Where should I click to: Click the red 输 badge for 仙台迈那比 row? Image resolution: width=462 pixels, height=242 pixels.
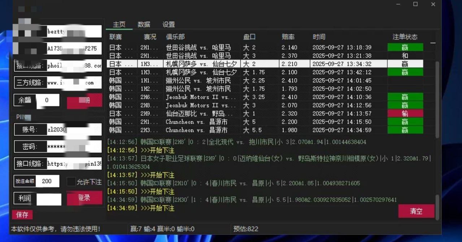(405, 113)
